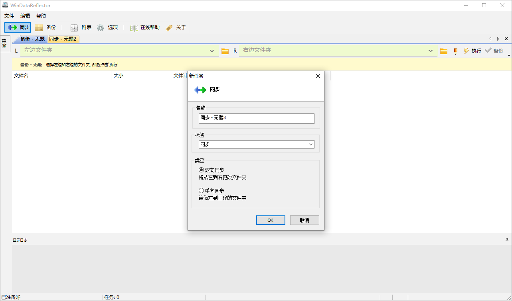Click the 已准备好 status text
The height and width of the screenshot is (301, 512).
[x=11, y=297]
